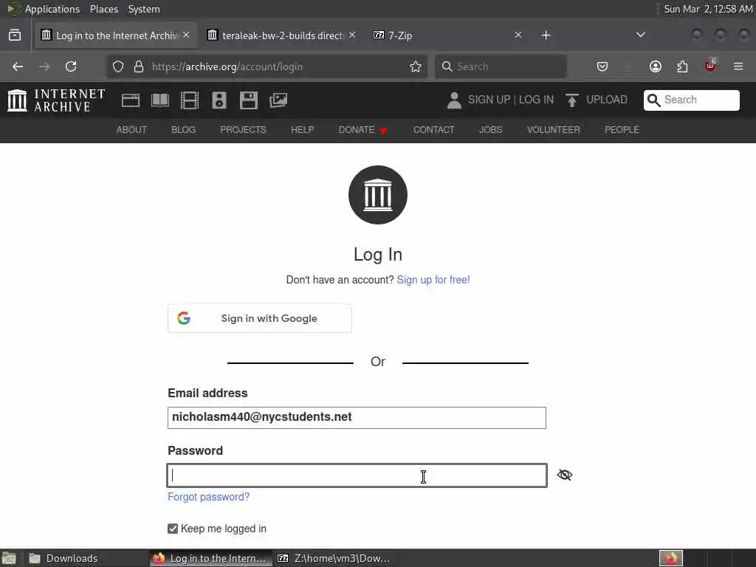Click the clock Sun Mar 2, 12:58 AM
The height and width of the screenshot is (567, 756).
(708, 9)
